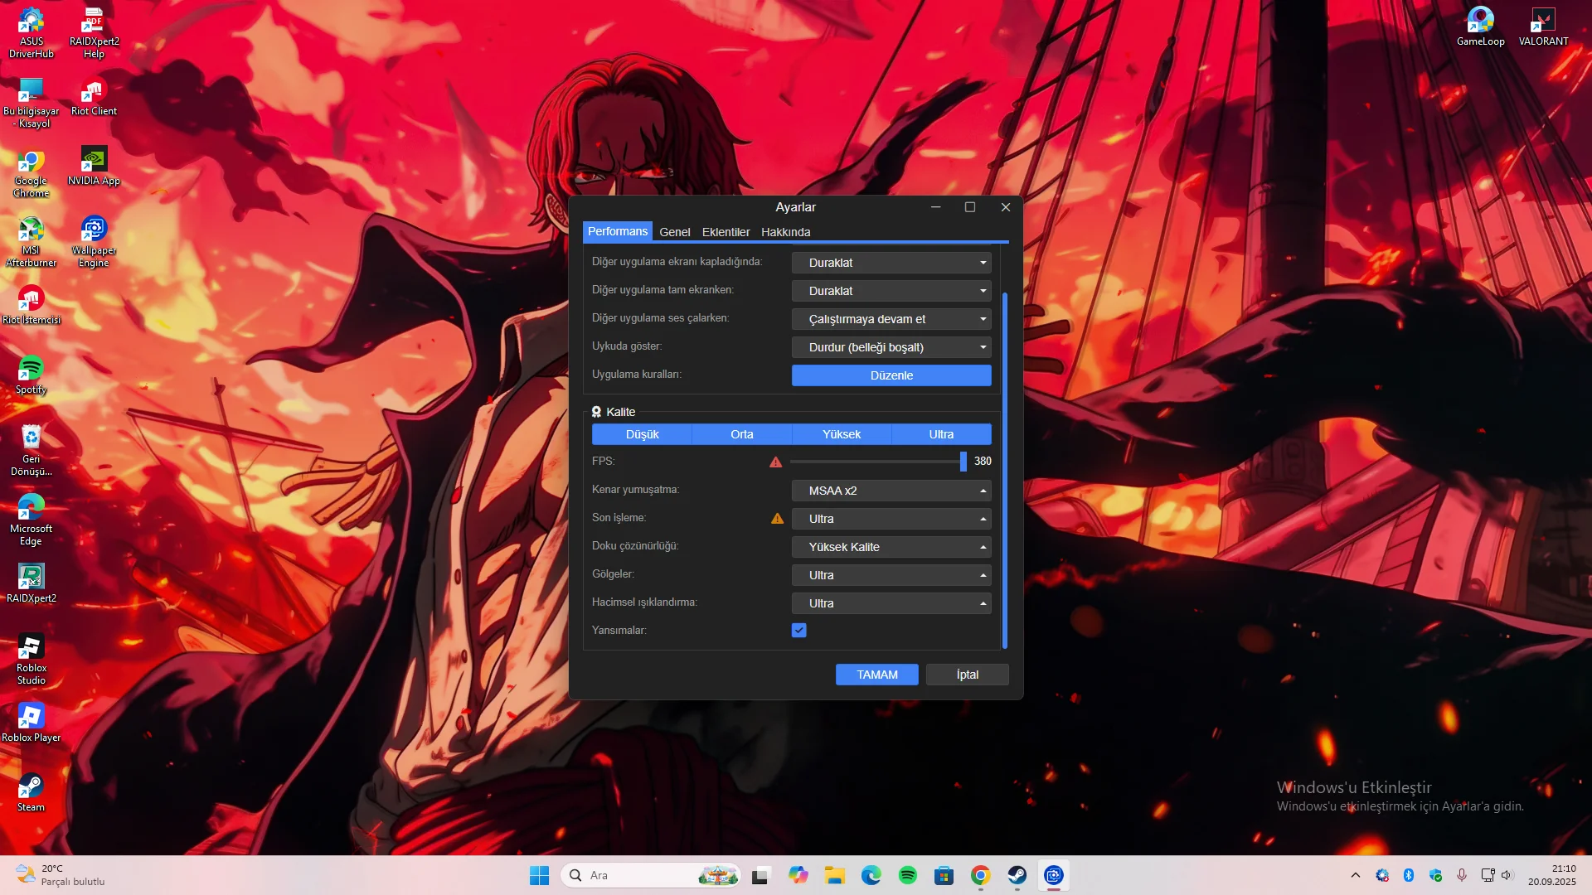
Task: Open Son işleme dropdown
Action: pos(891,519)
